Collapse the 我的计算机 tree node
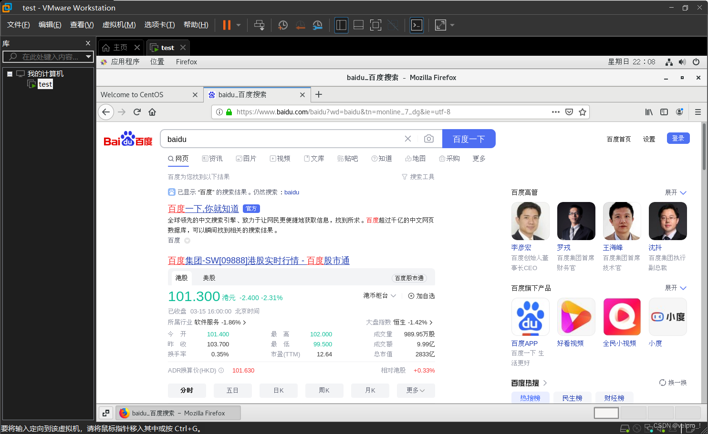 point(10,74)
